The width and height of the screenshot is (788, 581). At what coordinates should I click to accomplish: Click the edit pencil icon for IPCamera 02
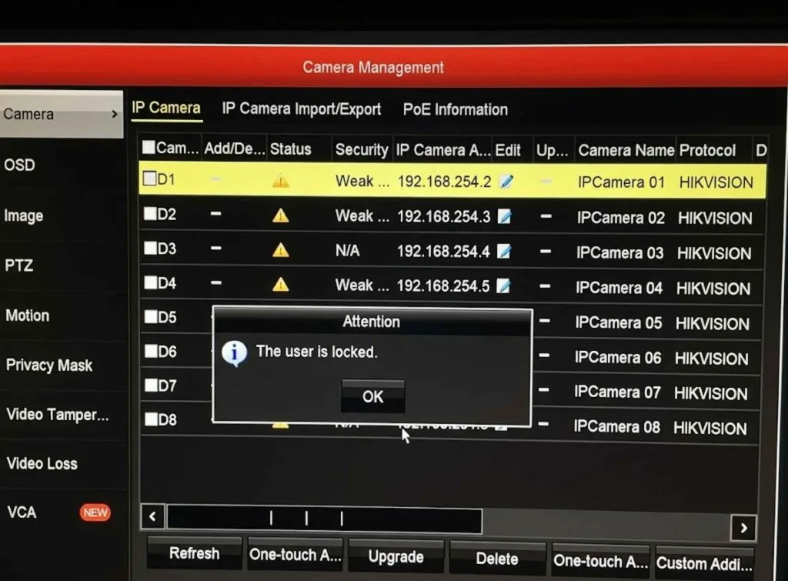click(505, 216)
